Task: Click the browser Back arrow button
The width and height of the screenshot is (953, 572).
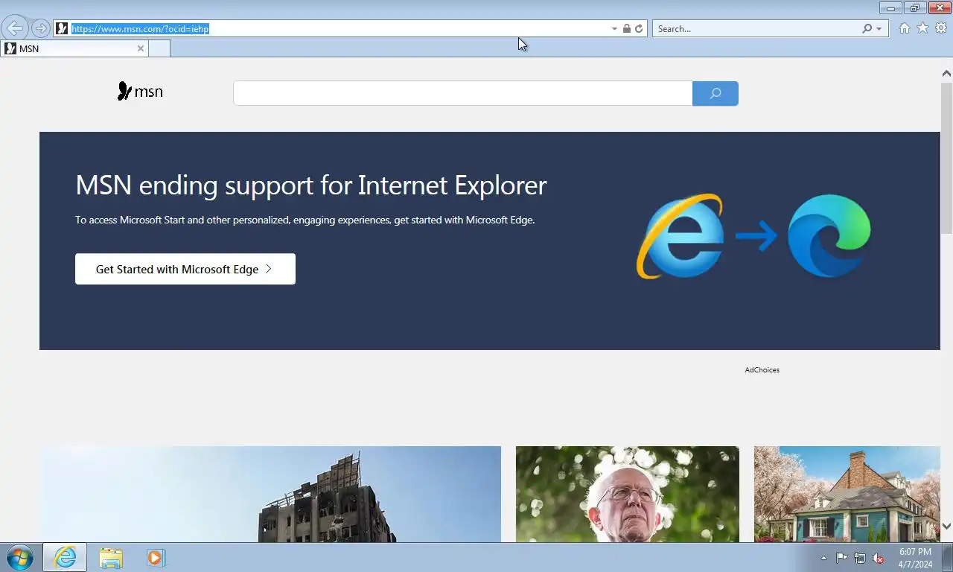Action: coord(15,28)
